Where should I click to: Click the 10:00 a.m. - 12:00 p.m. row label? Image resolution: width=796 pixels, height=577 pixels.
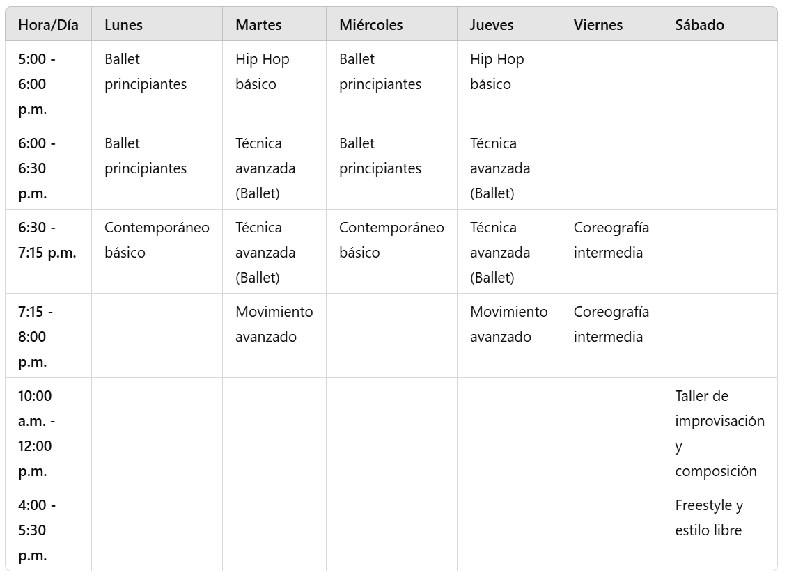[48, 433]
